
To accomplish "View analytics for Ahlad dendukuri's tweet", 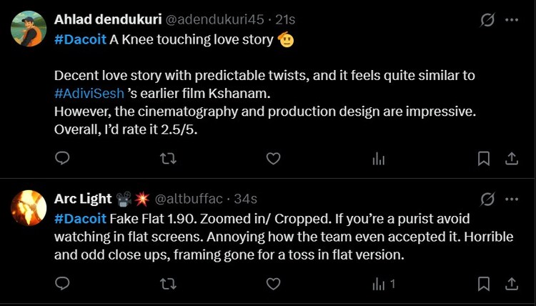I will (x=379, y=159).
